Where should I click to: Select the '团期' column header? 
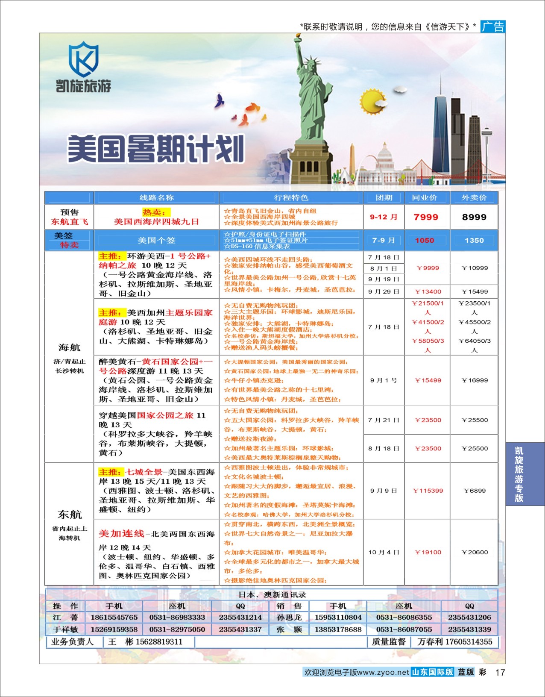[384, 197]
